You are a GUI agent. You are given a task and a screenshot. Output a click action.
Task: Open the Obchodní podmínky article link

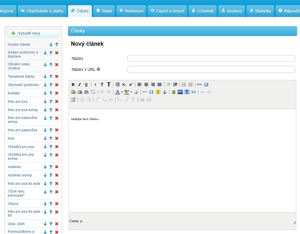click(23, 85)
